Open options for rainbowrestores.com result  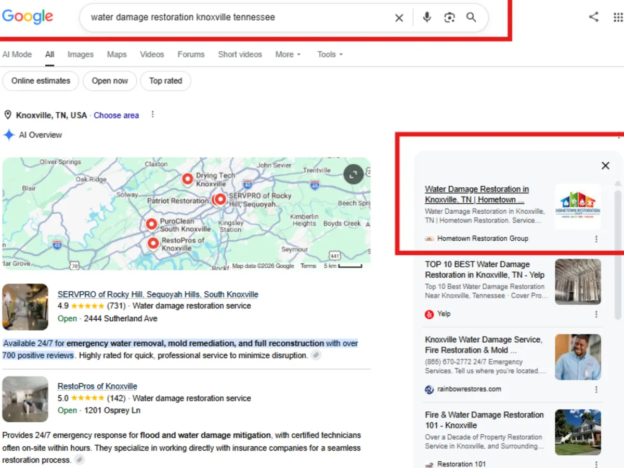pyautogui.click(x=596, y=389)
